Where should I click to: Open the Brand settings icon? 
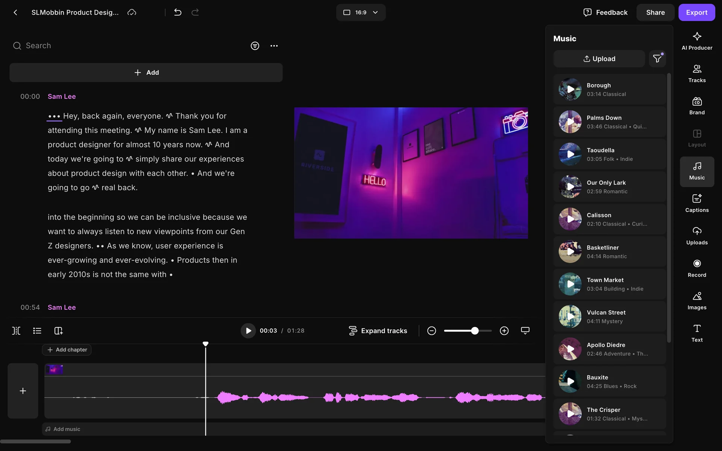click(x=697, y=106)
